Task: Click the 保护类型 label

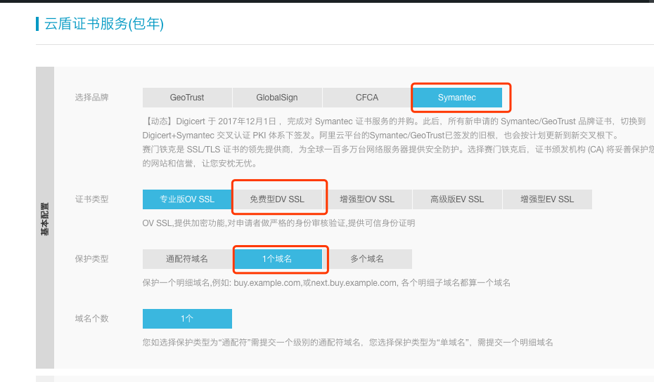Action: [91, 259]
